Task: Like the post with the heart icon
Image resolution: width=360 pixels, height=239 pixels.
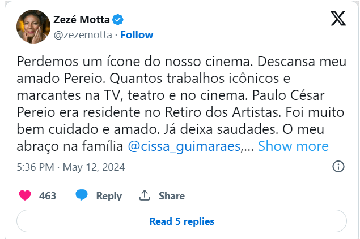Action: coord(25,195)
